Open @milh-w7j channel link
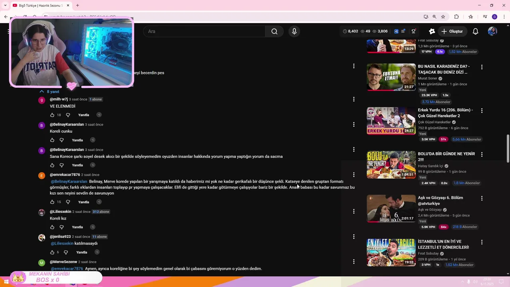The image size is (510, 287). point(59,99)
